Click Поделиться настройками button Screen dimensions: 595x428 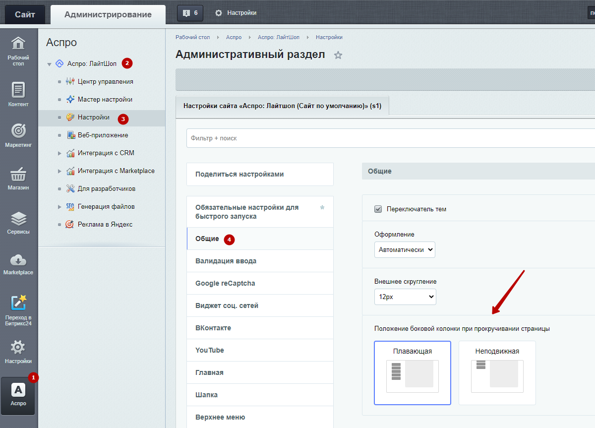pos(260,174)
